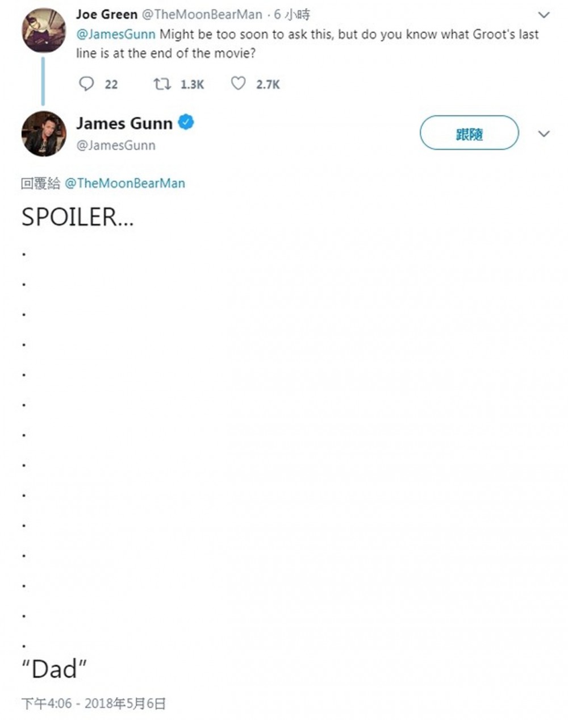The width and height of the screenshot is (568, 720).
Task: Click the 22 replies count
Action: coord(111,85)
